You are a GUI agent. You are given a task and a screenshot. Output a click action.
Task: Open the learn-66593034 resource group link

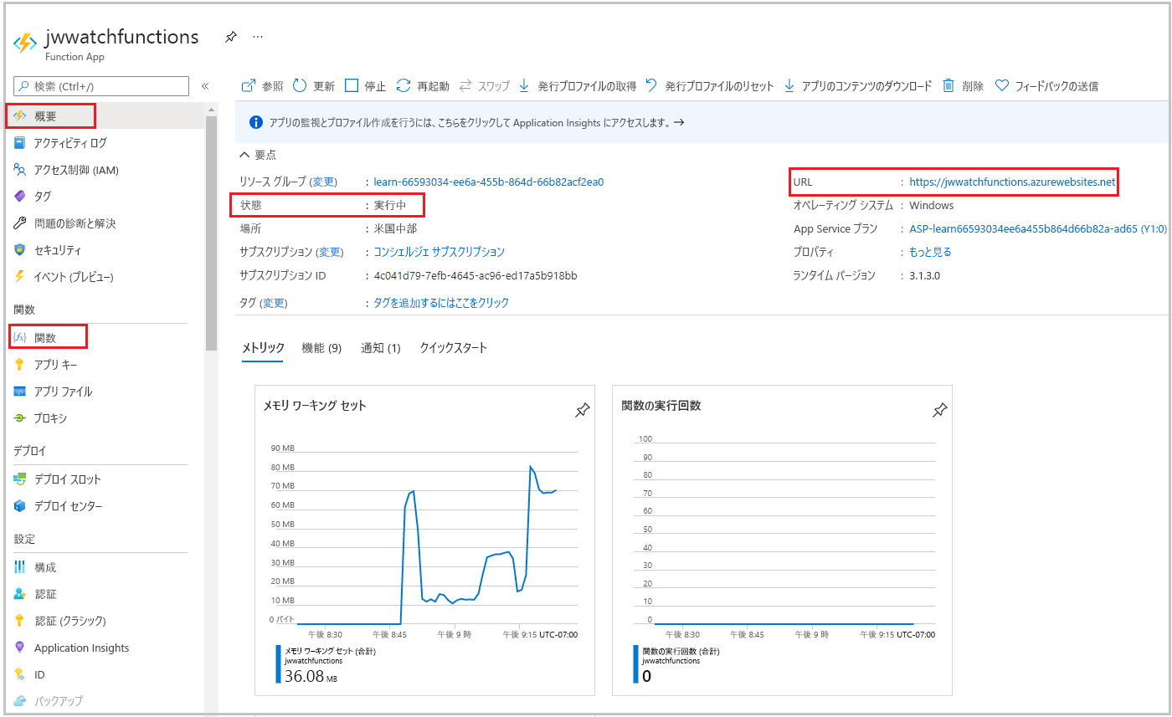pos(489,182)
